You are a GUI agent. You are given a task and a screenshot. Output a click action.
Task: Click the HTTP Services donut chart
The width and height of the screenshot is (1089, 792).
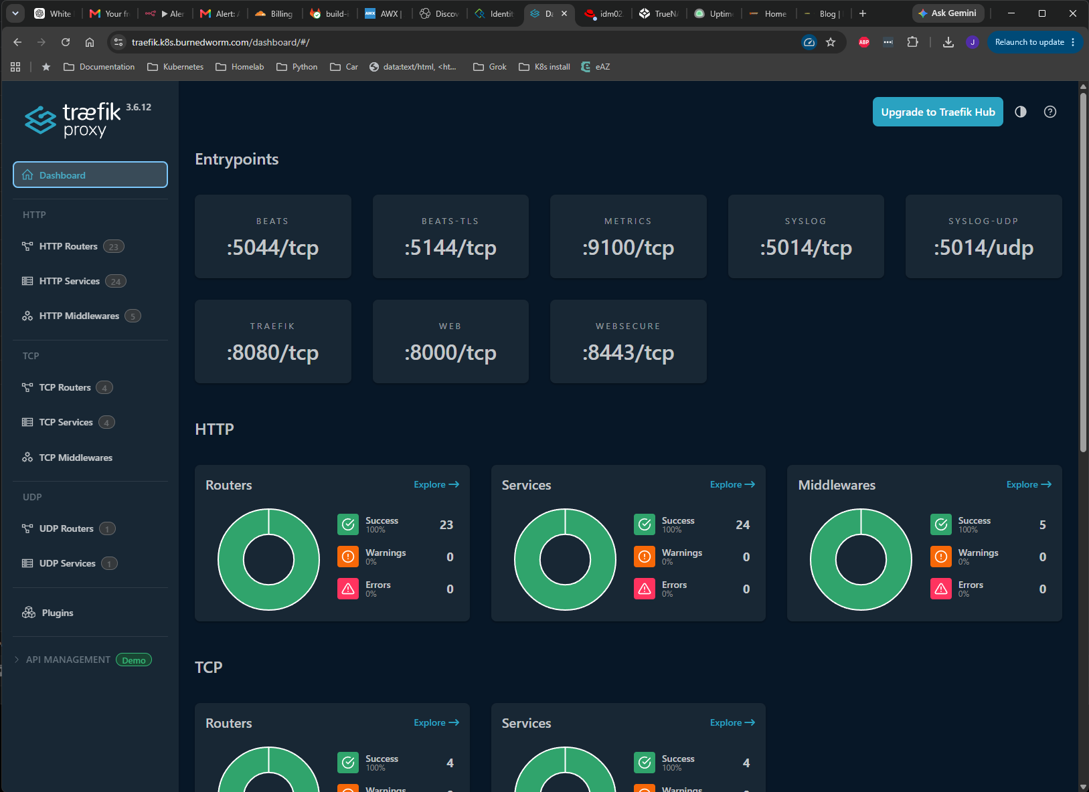tap(565, 559)
